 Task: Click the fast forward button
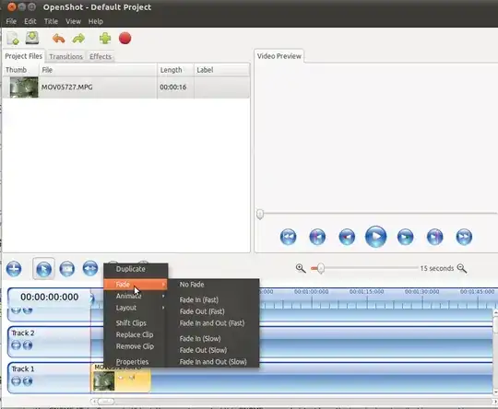[405, 237]
